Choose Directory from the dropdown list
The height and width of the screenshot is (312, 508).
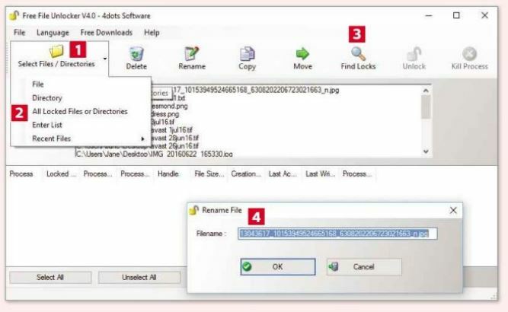click(47, 97)
